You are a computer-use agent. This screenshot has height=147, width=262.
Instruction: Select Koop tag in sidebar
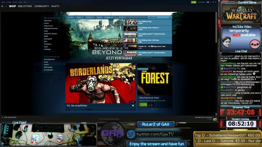pyautogui.click(x=46, y=62)
